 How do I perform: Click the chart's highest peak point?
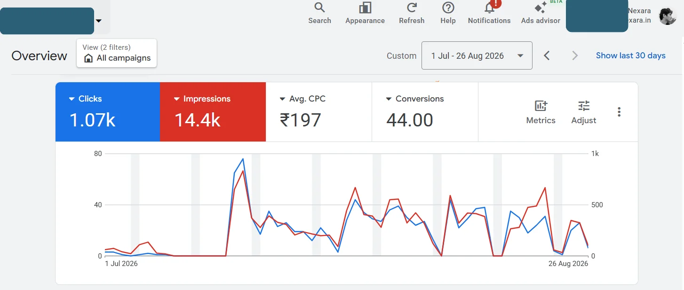pyautogui.click(x=243, y=159)
